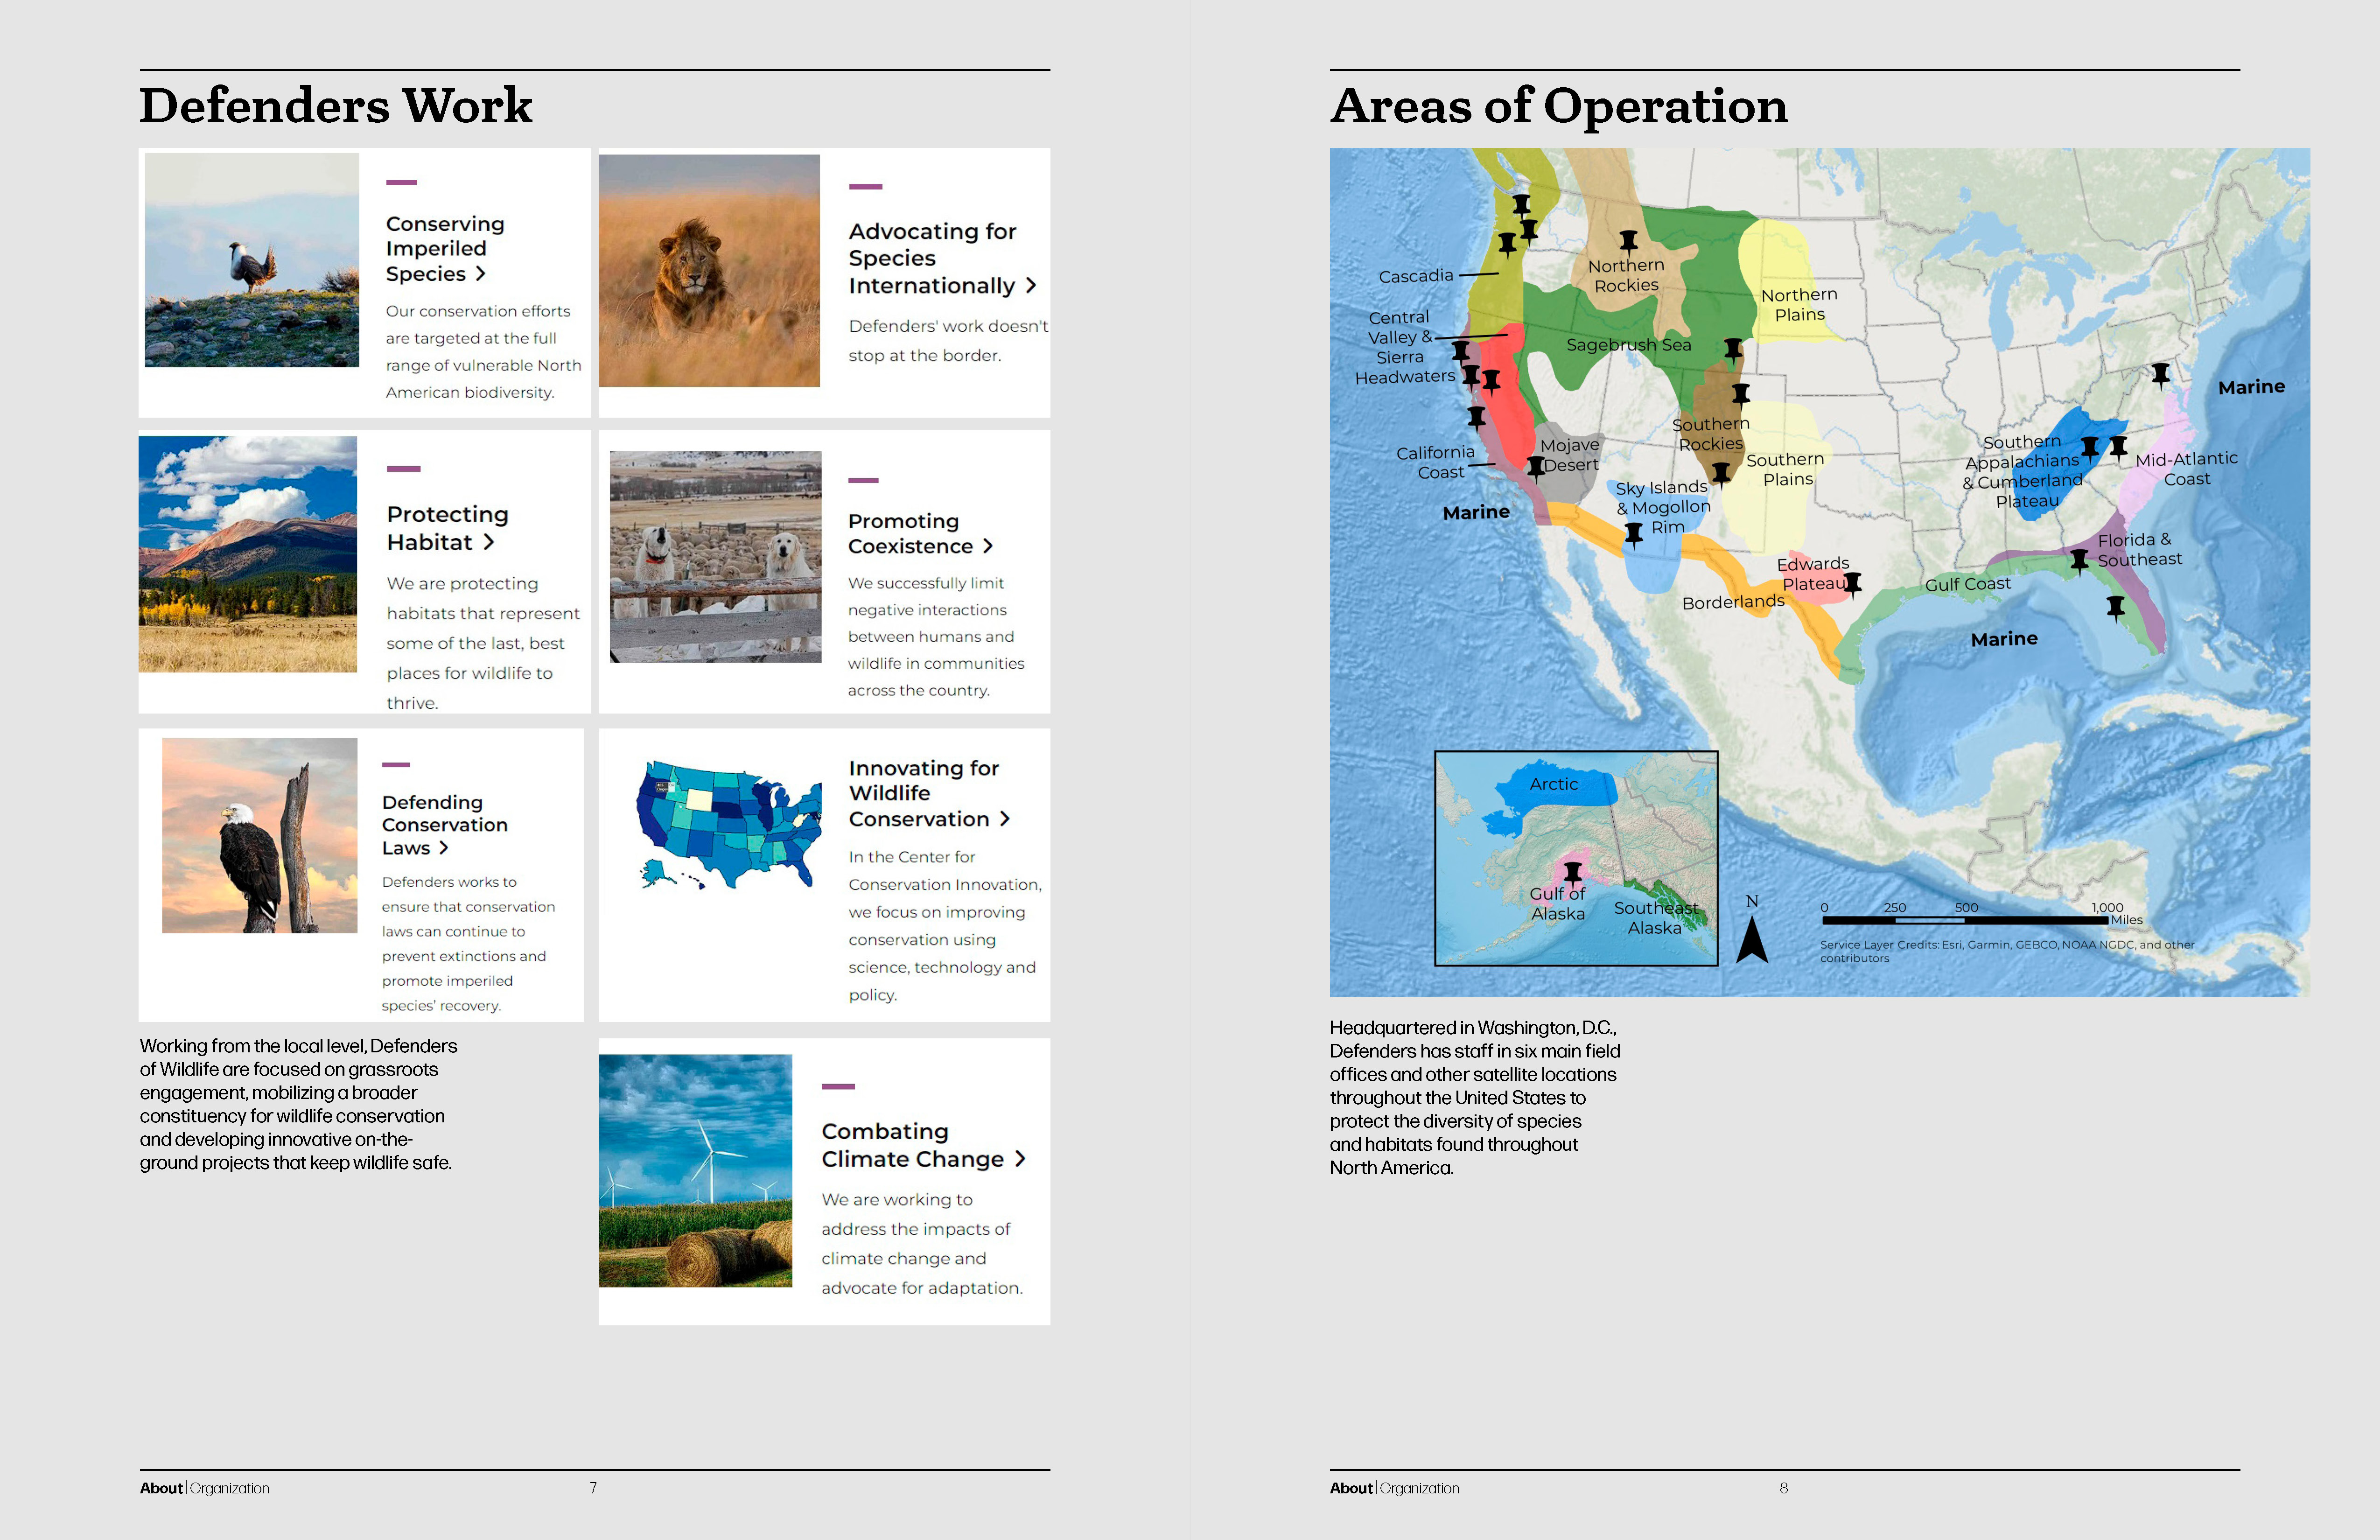Click chevron beside Protecting Habitat
Viewport: 2380px width, 1540px height.
click(x=489, y=542)
